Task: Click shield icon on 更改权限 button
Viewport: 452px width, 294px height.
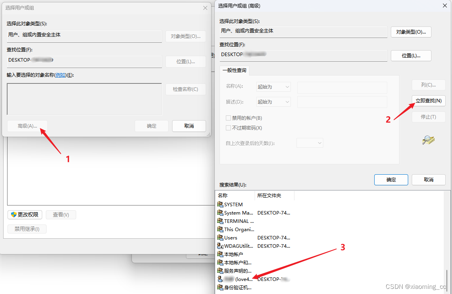Action: click(13, 215)
